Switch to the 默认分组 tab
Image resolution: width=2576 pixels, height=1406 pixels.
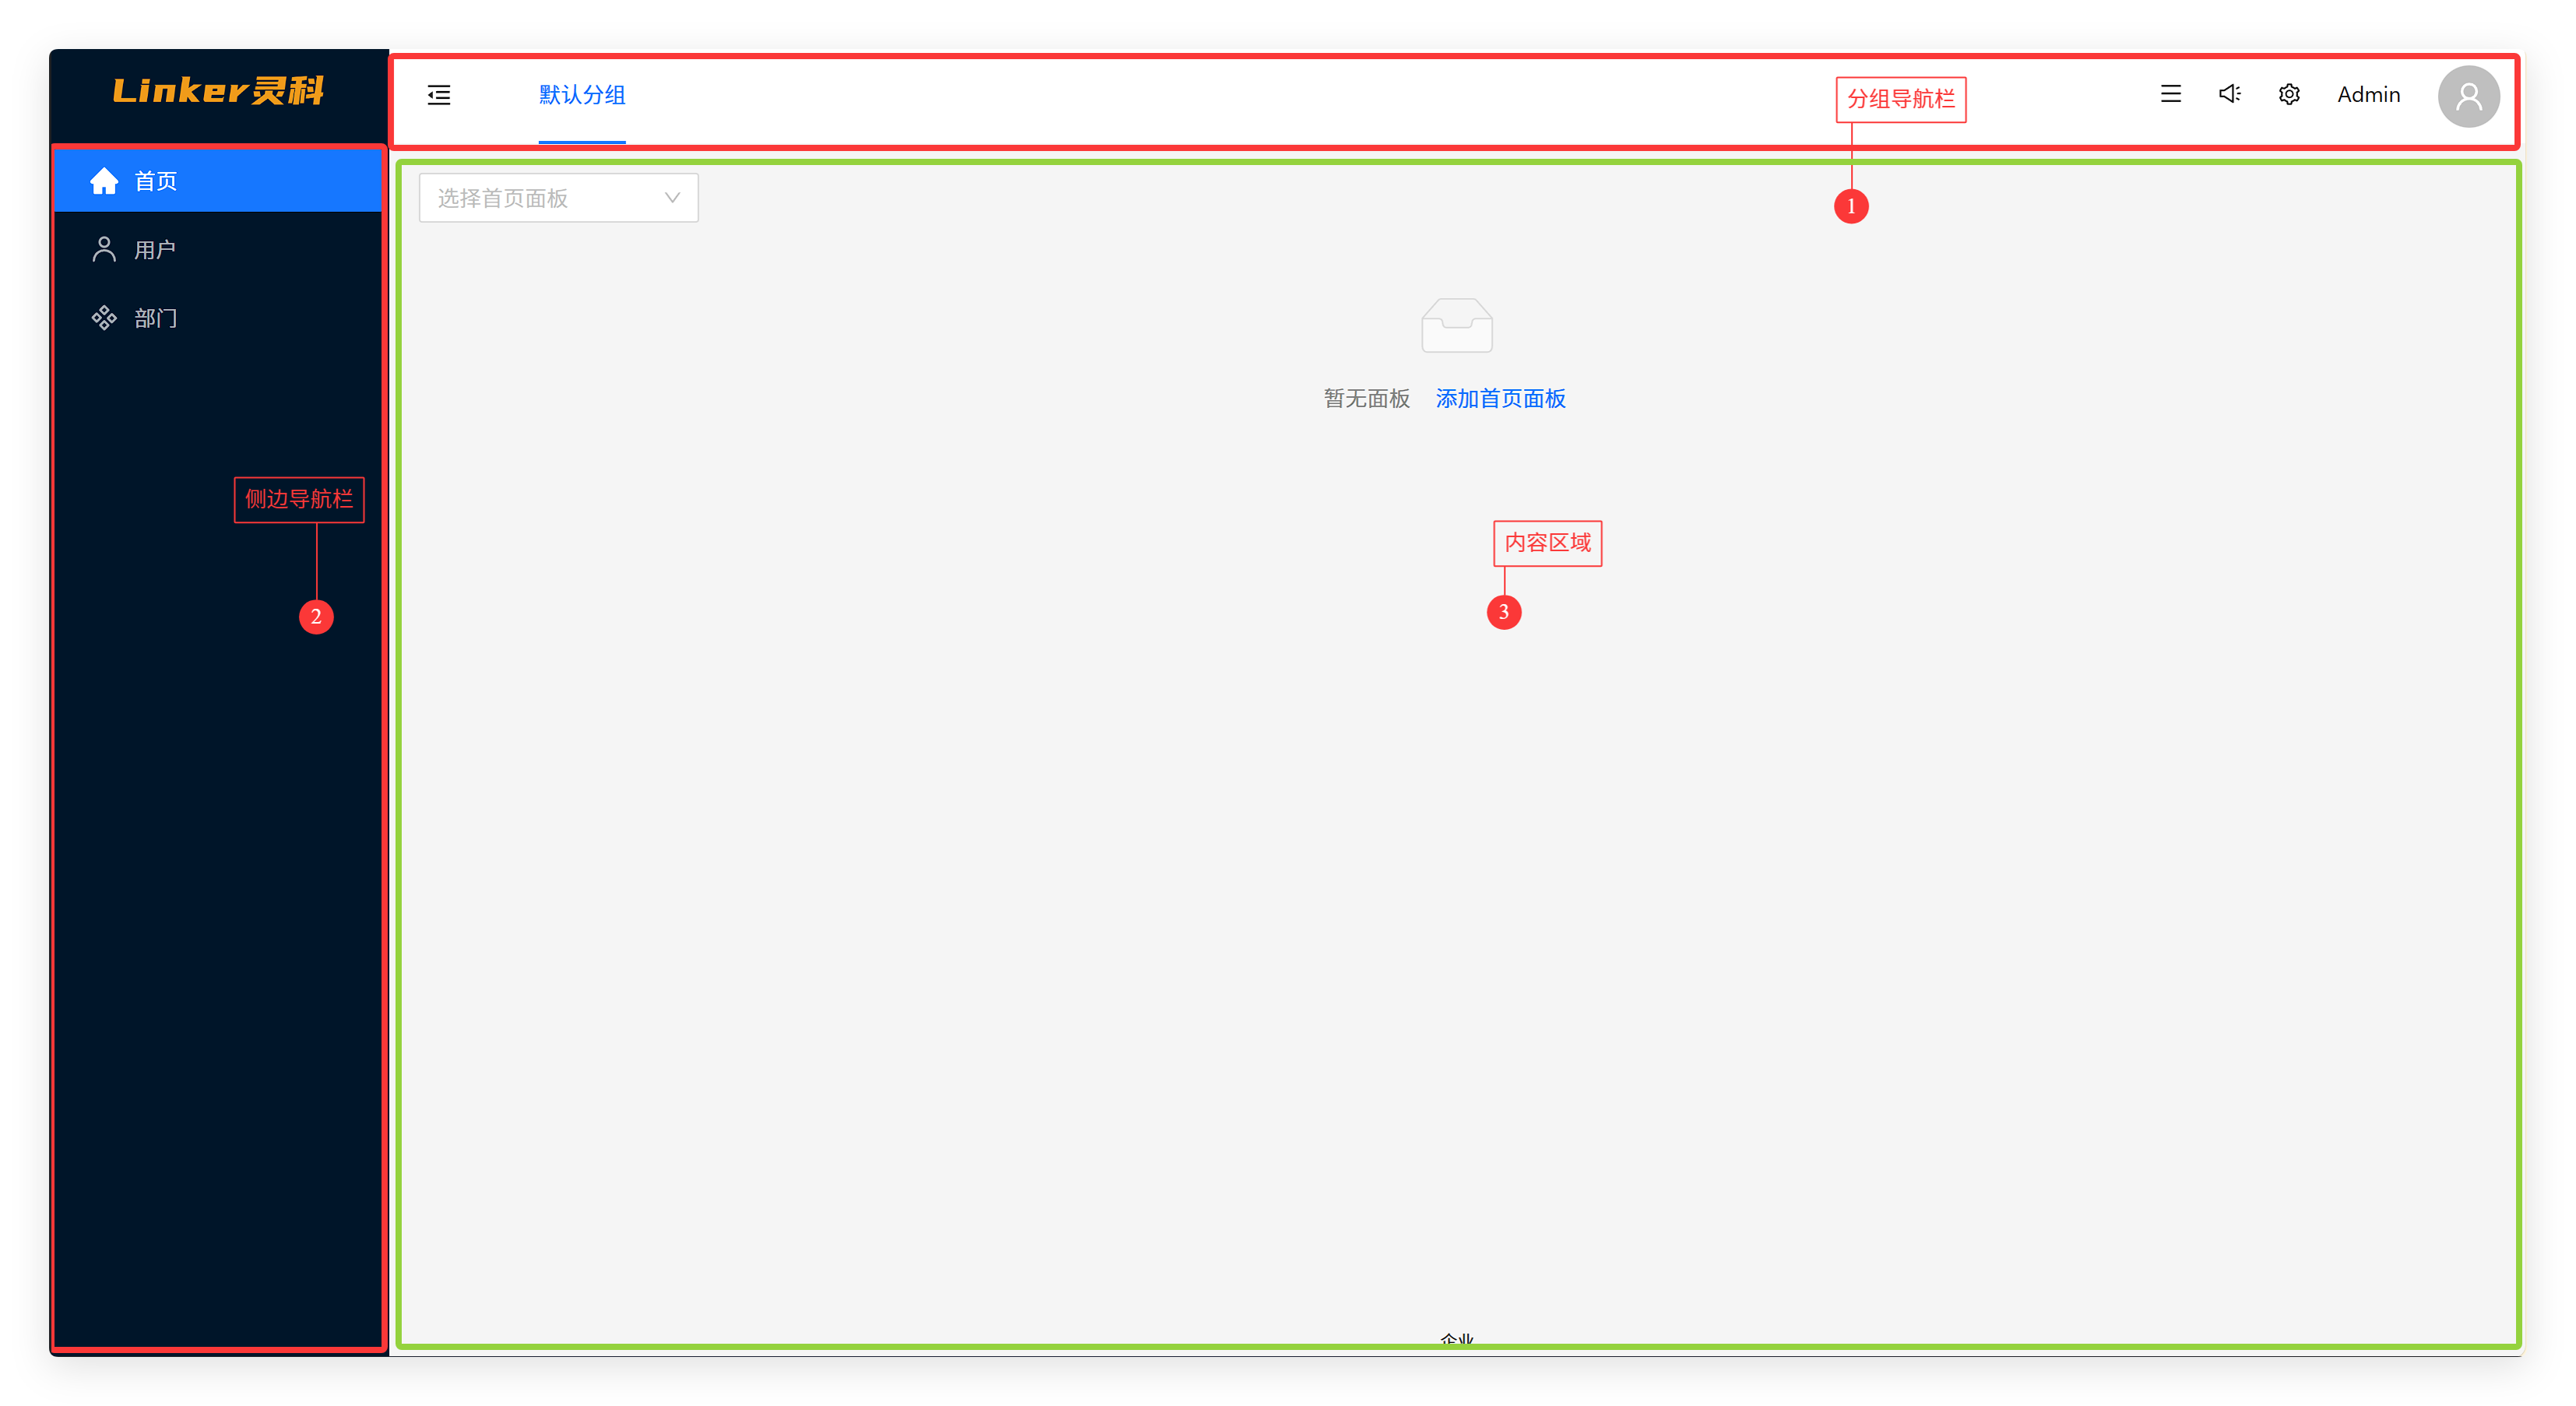582,95
